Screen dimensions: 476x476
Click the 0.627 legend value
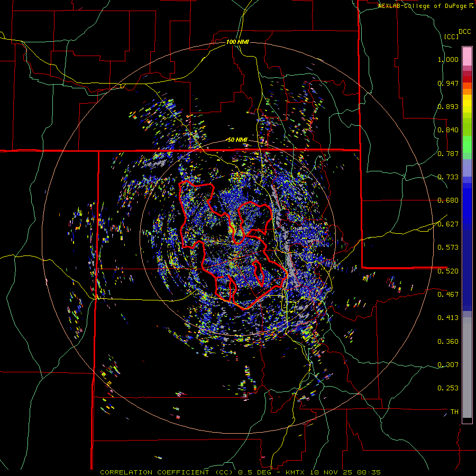(448, 224)
